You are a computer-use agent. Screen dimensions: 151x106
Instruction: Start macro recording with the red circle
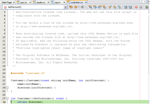(136, 7)
